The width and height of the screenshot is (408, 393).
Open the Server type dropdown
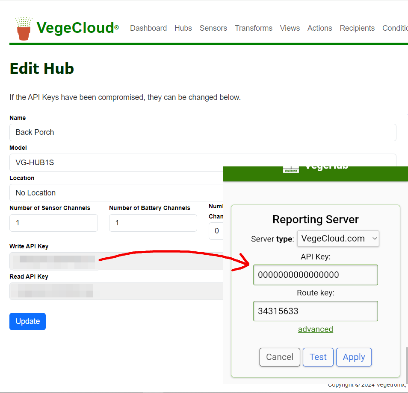point(338,239)
